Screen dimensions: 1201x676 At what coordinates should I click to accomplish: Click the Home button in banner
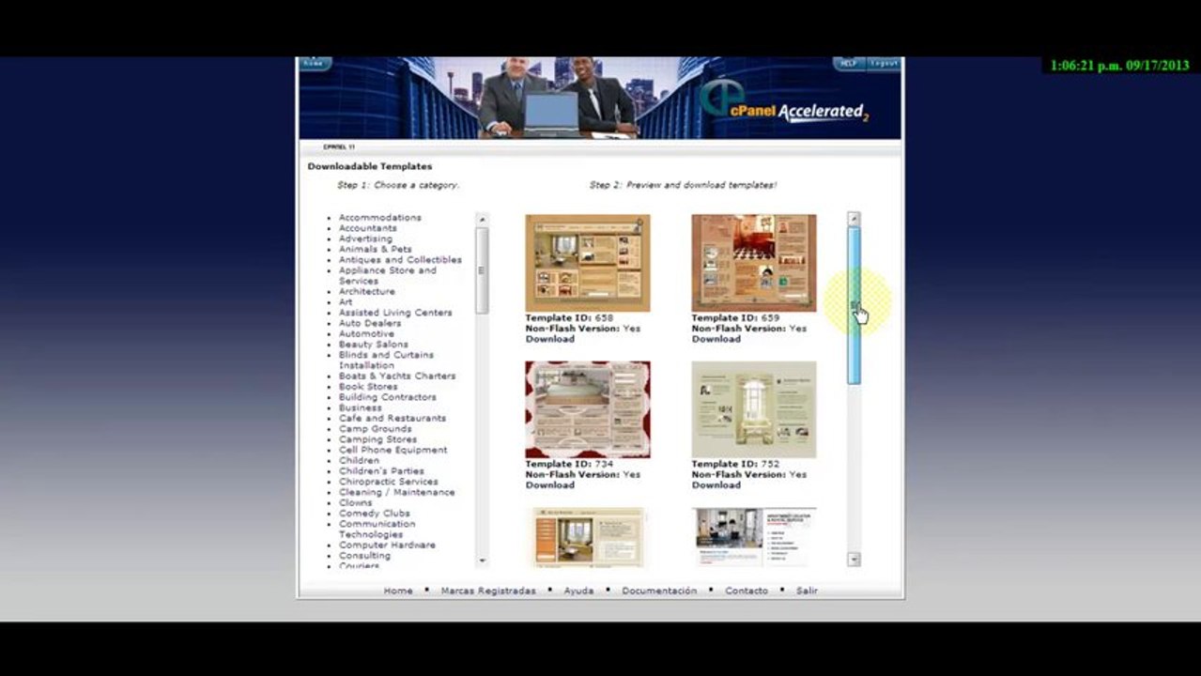pos(313,63)
